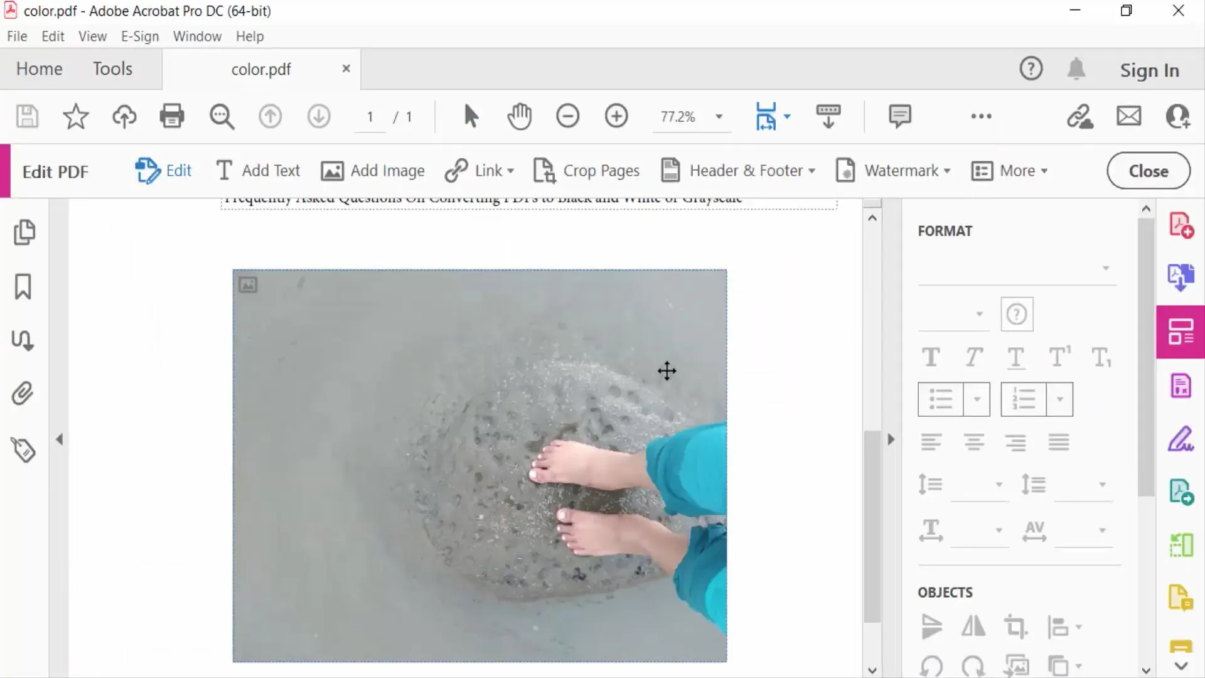The height and width of the screenshot is (678, 1205).
Task: Toggle bold text formatting
Action: [x=930, y=357]
